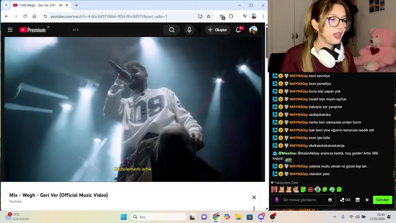Select the last green frog emote
396x223 pixels.
pyautogui.click(x=339, y=189)
